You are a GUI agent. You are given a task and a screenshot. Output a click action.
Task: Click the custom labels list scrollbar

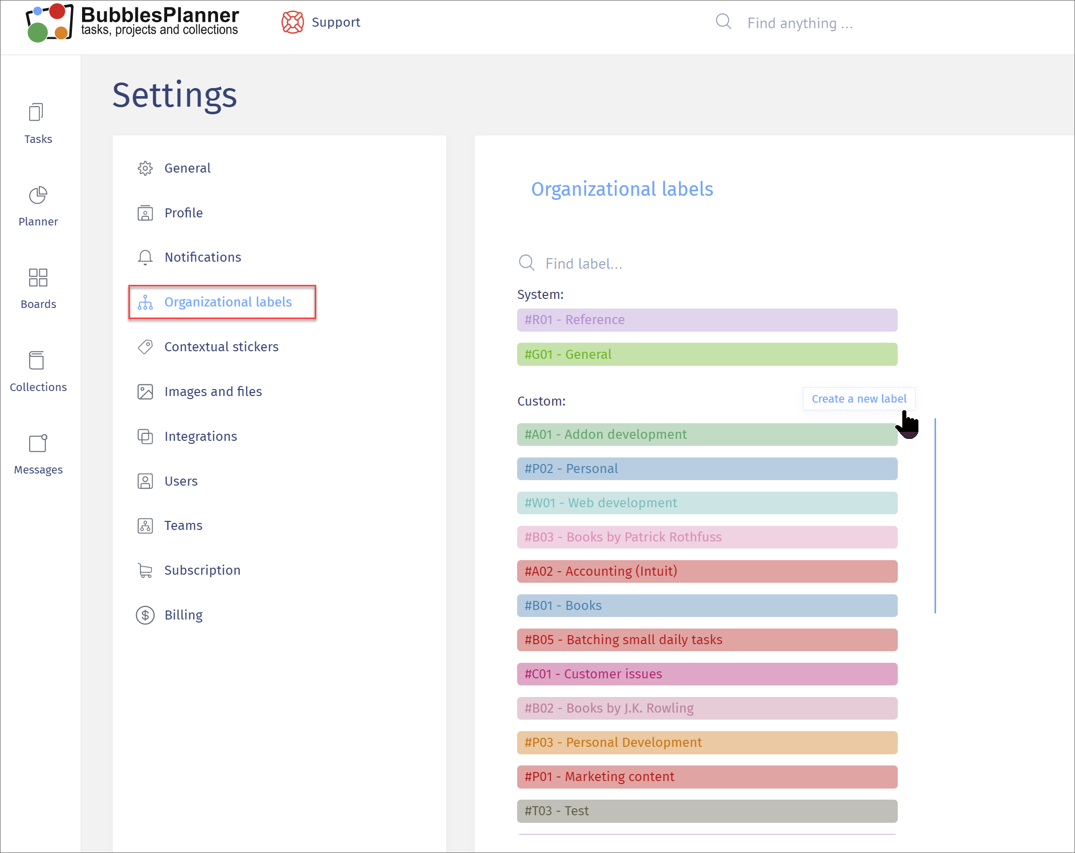pos(935,515)
